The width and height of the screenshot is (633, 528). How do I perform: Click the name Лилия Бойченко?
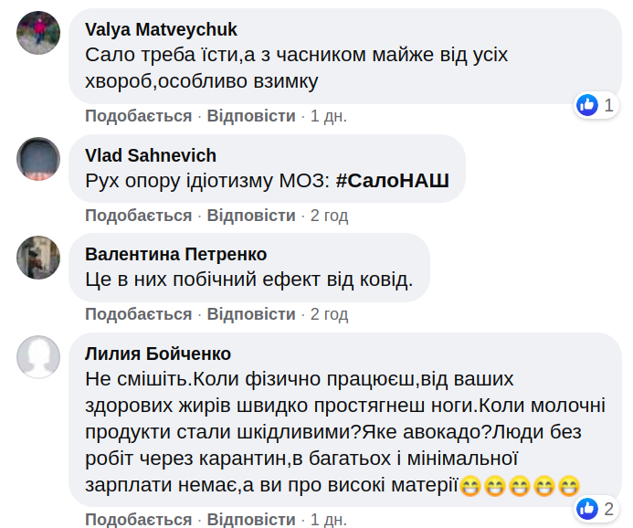(x=158, y=354)
